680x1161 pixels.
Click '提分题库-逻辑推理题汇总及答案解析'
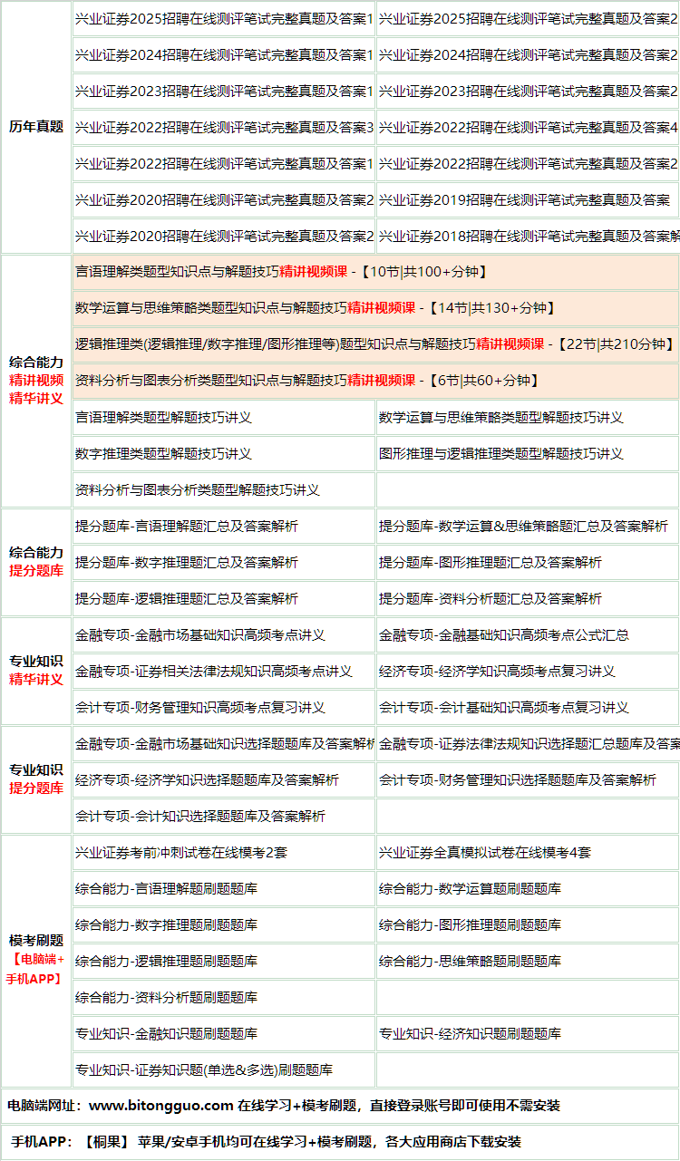click(224, 599)
